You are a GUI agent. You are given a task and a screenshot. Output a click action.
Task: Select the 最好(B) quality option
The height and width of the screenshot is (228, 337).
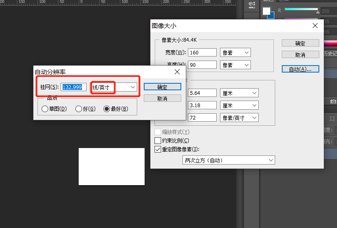[116, 109]
